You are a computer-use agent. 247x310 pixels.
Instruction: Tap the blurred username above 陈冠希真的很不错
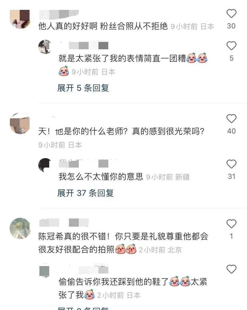pyautogui.click(x=64, y=222)
